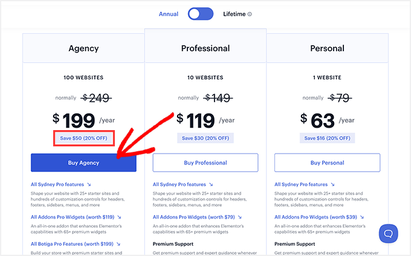Click arrow icon beside Professional's Sydney Pro features
Screen dimensions: 411x256
pyautogui.click(x=211, y=185)
